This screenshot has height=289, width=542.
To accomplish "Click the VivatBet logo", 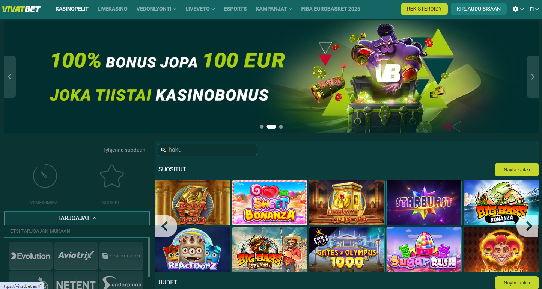I will click(x=21, y=9).
